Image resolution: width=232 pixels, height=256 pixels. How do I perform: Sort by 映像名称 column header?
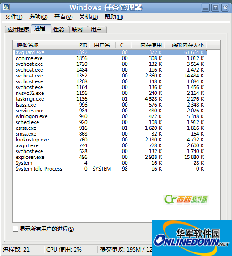[x=40, y=45]
